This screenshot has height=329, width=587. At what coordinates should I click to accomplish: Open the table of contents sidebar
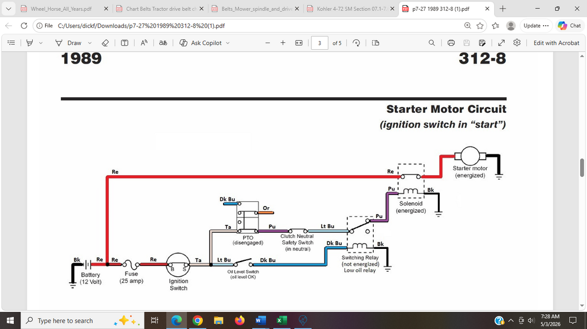tap(11, 43)
